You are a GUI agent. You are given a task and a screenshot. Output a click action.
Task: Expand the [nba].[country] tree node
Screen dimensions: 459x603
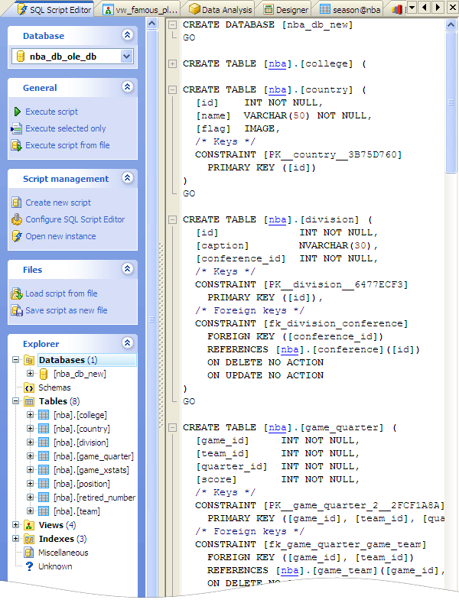pos(30,429)
